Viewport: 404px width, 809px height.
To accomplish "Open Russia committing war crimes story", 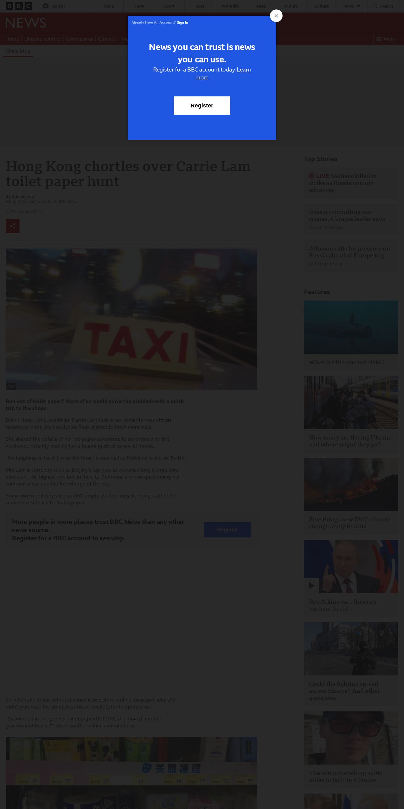I will click(347, 215).
